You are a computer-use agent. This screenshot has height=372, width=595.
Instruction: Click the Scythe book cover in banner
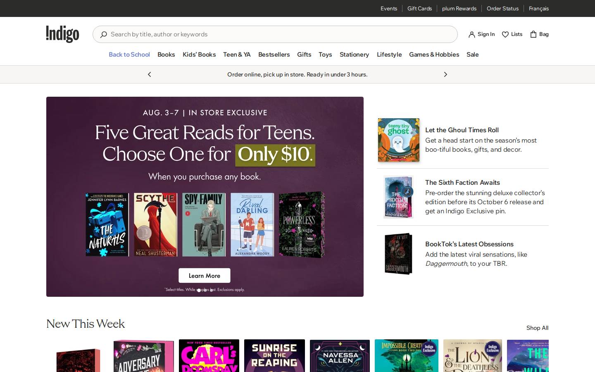point(156,225)
